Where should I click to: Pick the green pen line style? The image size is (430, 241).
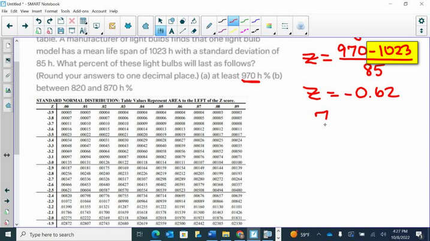[244, 21]
